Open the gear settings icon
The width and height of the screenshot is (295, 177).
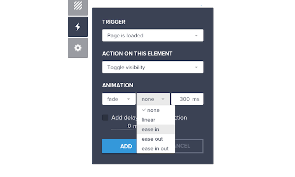78,48
